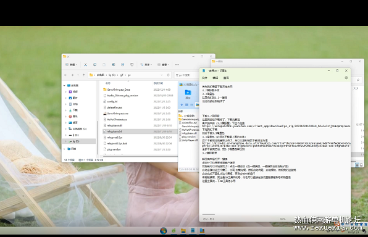Open the parent directory entry in archive list
This screenshot has height=237, width=368.
(187, 115)
